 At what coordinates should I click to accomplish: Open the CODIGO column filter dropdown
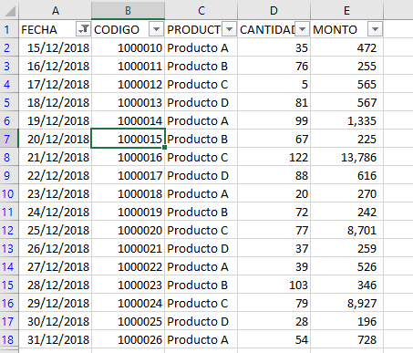click(x=156, y=29)
